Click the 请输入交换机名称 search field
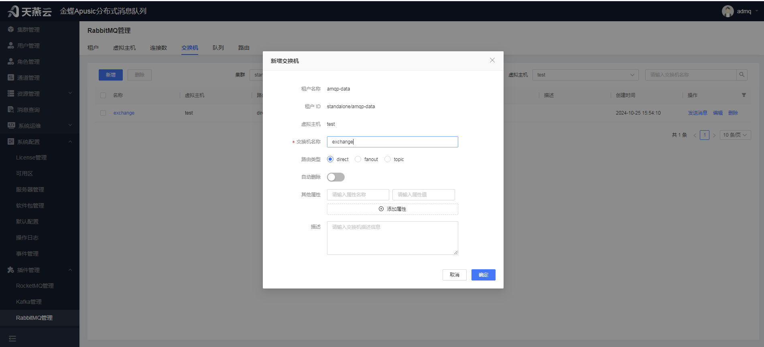Image resolution: width=764 pixels, height=347 pixels. (691, 75)
